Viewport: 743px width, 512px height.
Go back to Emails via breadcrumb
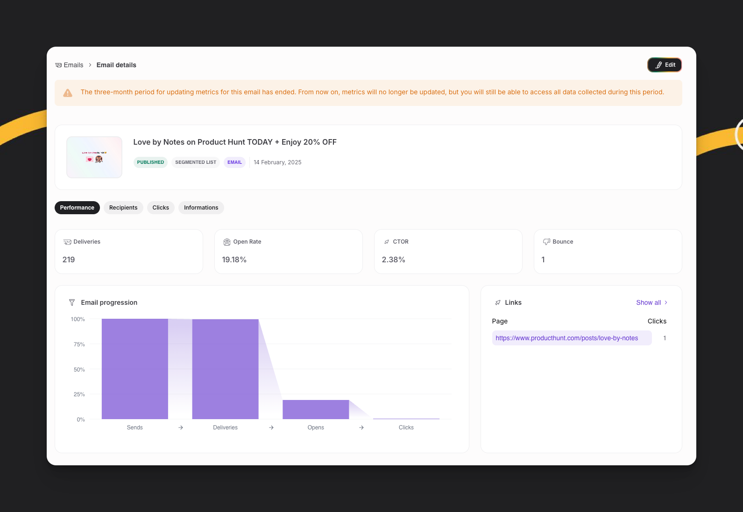point(73,65)
